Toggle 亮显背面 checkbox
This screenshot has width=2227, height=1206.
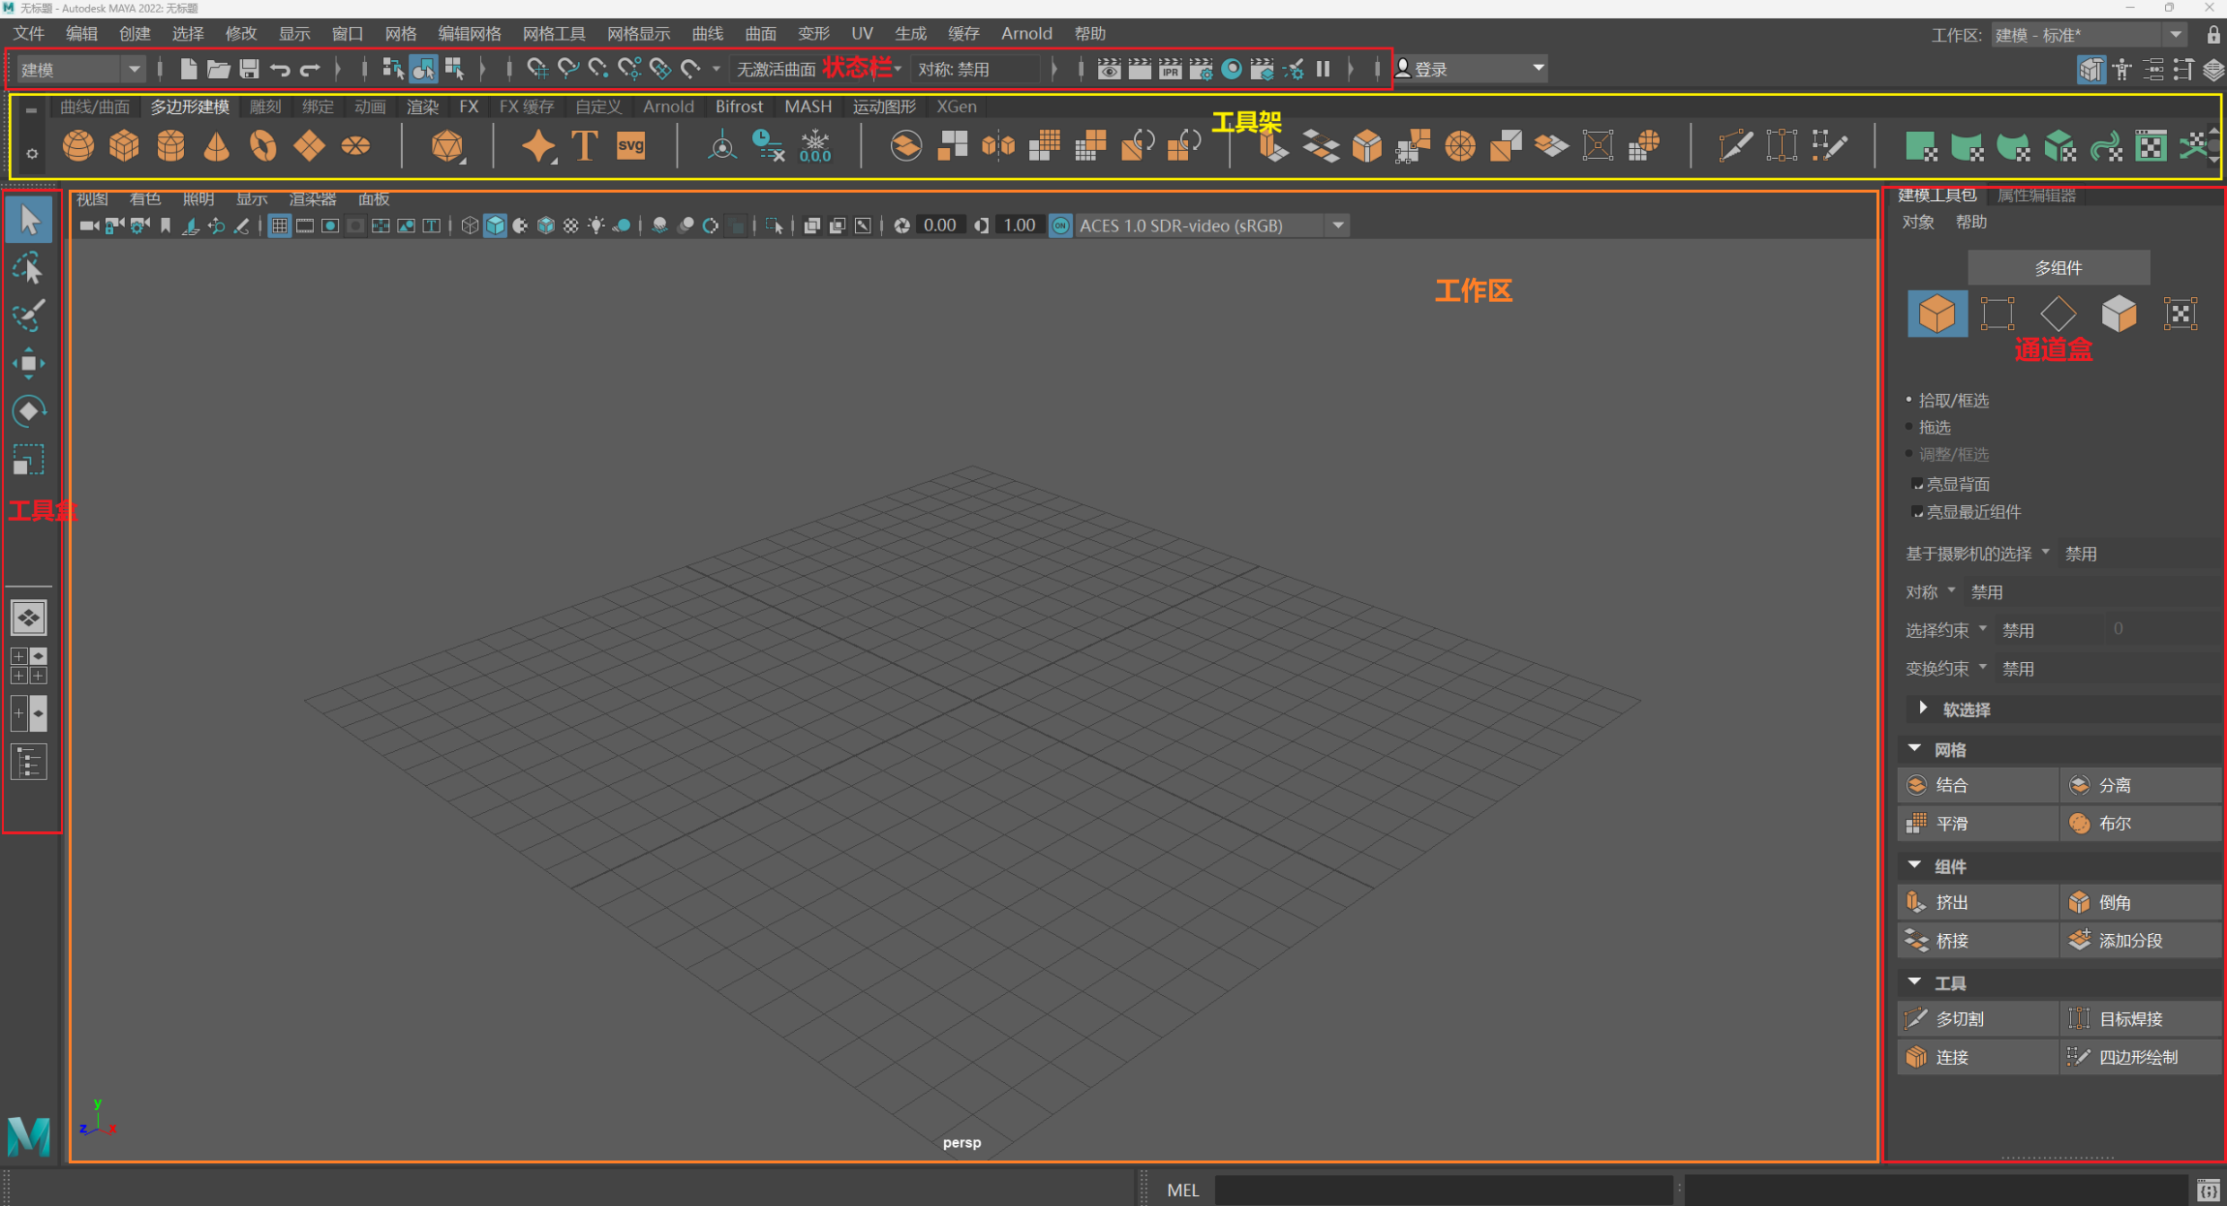[1916, 483]
